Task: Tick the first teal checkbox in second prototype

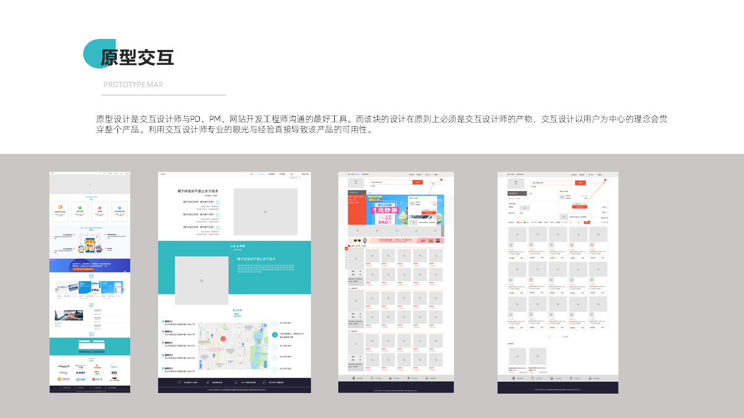Action: click(x=218, y=202)
